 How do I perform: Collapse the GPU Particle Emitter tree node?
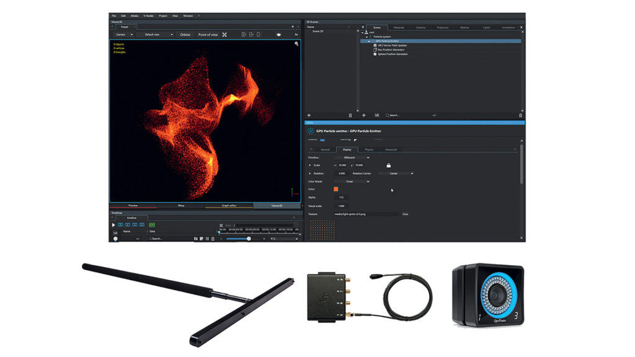pos(368,41)
